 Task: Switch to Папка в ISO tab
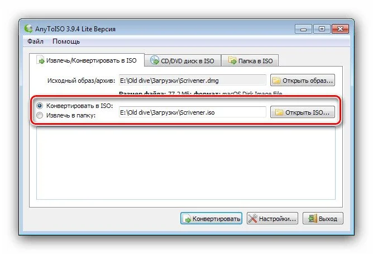250,61
